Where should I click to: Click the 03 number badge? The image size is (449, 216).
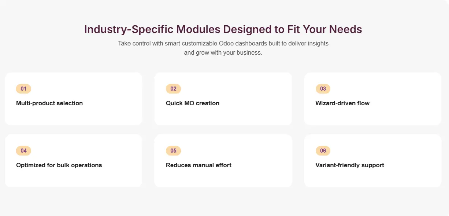323,89
